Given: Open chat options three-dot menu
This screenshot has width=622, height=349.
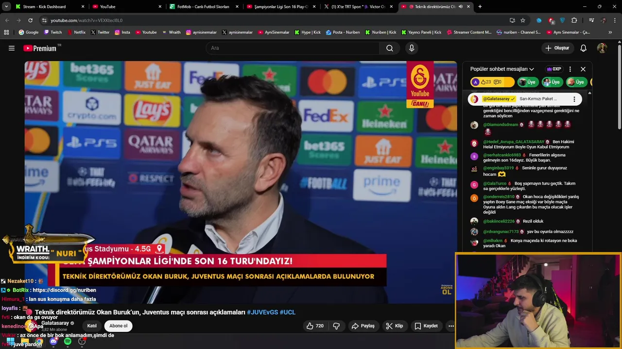Looking at the screenshot, I should [x=570, y=69].
